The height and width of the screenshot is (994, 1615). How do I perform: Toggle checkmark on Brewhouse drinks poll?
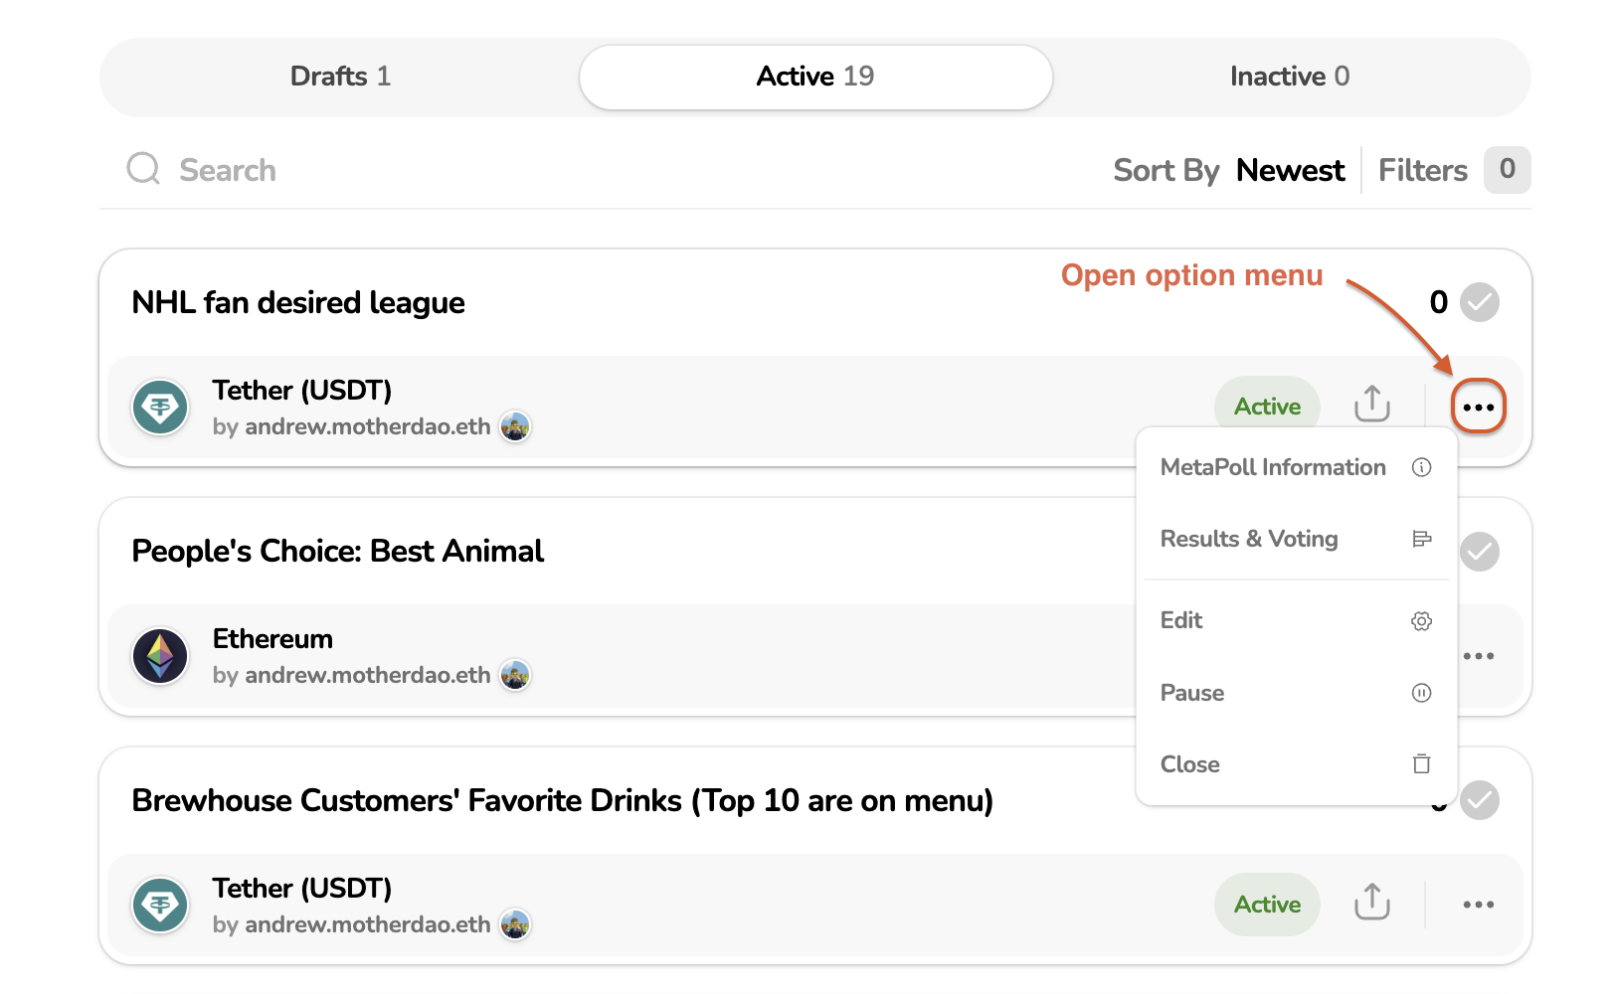coord(1479,800)
